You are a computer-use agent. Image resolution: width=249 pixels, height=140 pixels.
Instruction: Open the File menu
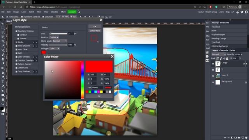pyautogui.click(x=3, y=12)
